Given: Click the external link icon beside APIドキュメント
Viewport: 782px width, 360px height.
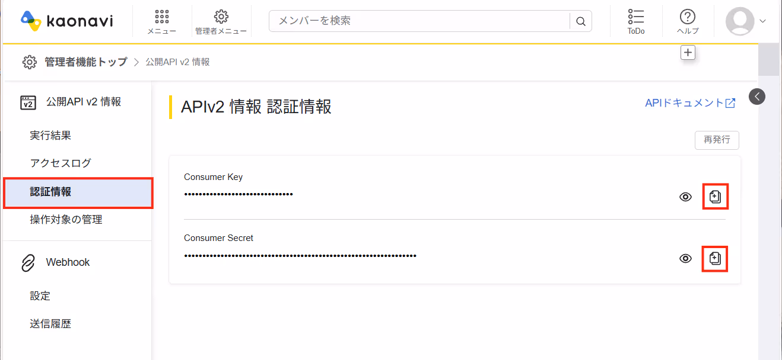Looking at the screenshot, I should (x=730, y=103).
